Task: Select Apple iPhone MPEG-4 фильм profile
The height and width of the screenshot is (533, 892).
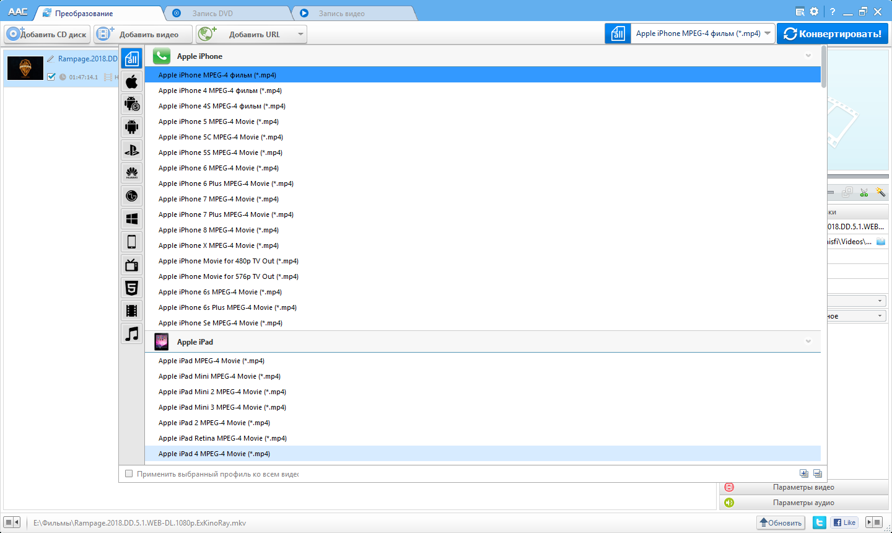Action: click(483, 75)
